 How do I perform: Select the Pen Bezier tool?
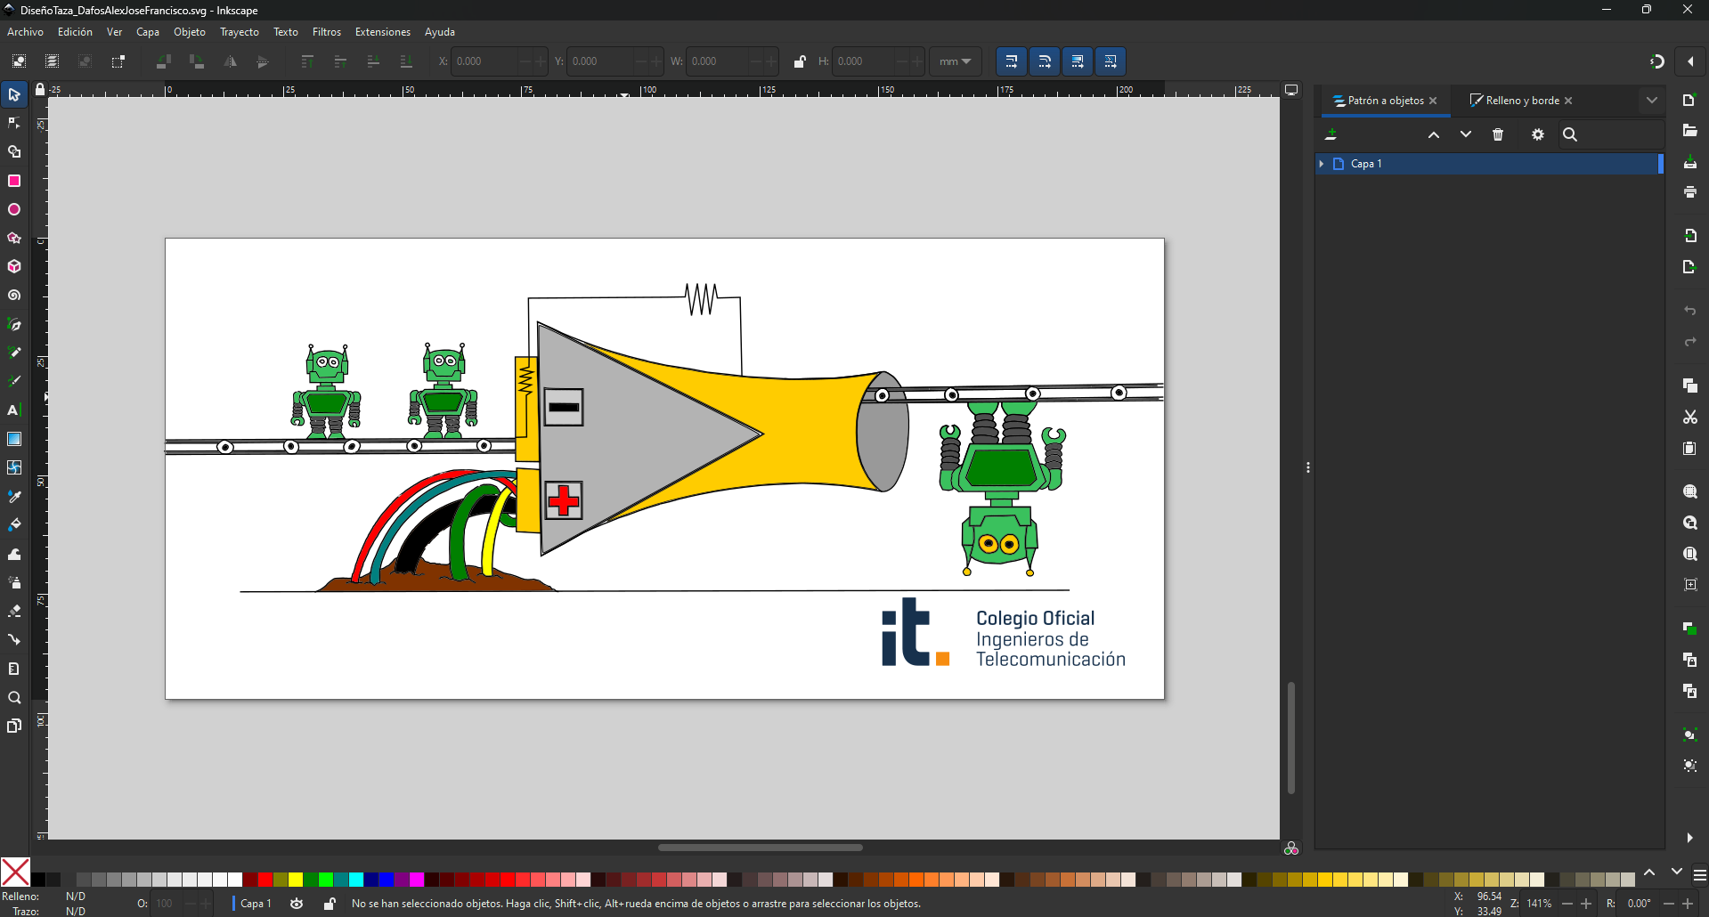click(x=14, y=324)
